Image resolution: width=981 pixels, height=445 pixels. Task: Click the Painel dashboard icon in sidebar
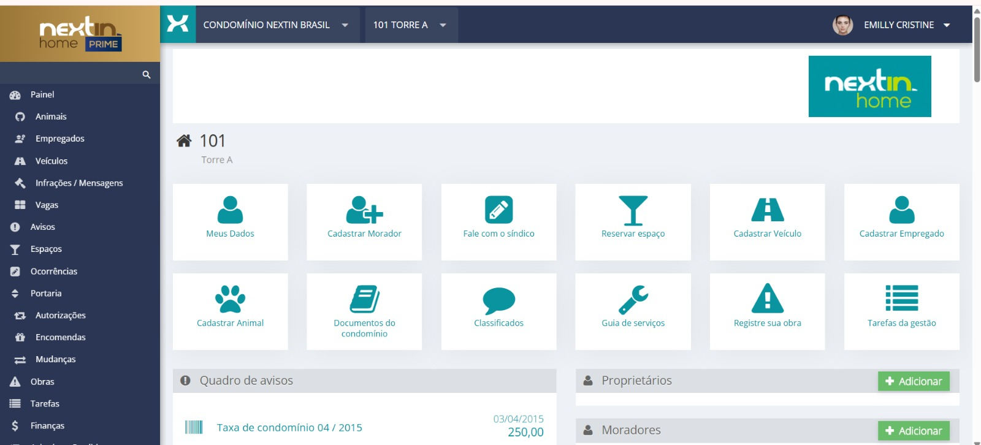click(x=15, y=95)
